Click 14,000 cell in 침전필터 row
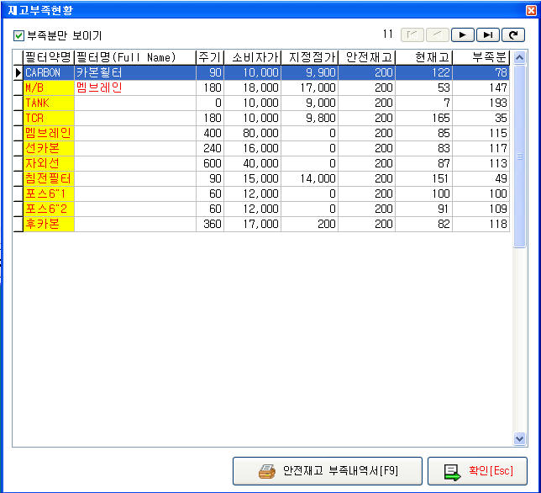Screen dimensions: 541x493 pos(309,178)
